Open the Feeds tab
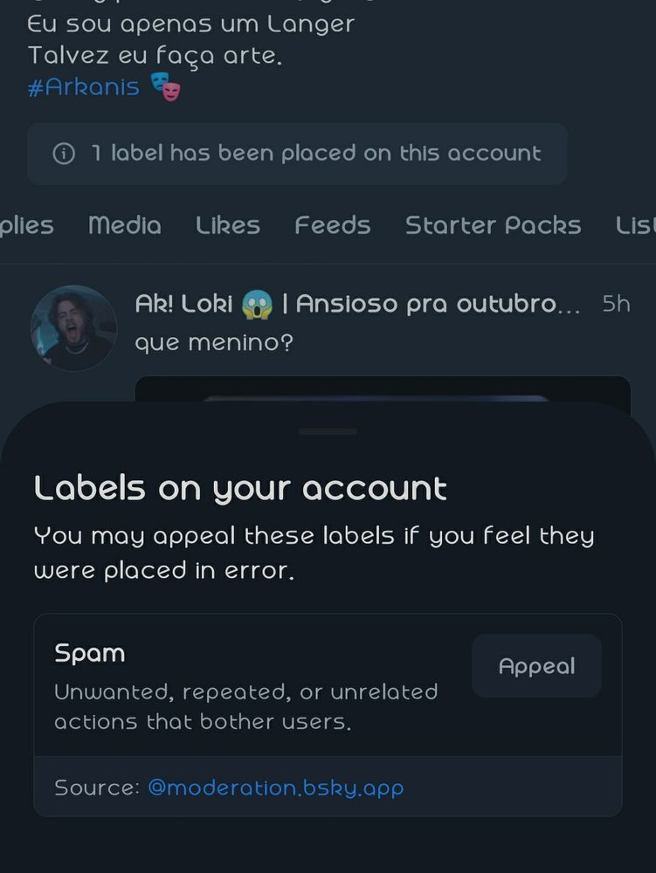 (333, 225)
